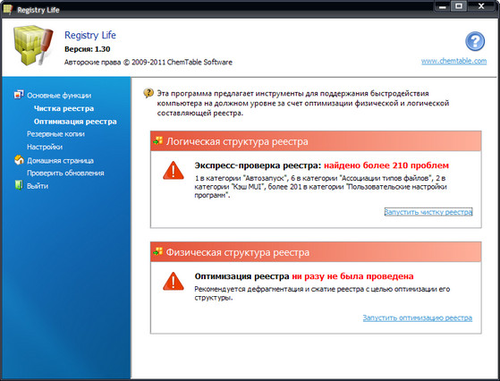Click the Авторские права copyright line
Image resolution: width=500 pixels, height=381 pixels.
click(148, 62)
